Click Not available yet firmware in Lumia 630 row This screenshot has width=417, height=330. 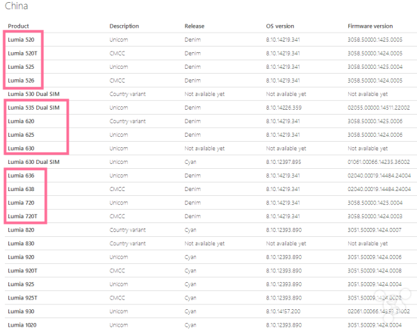(x=368, y=148)
